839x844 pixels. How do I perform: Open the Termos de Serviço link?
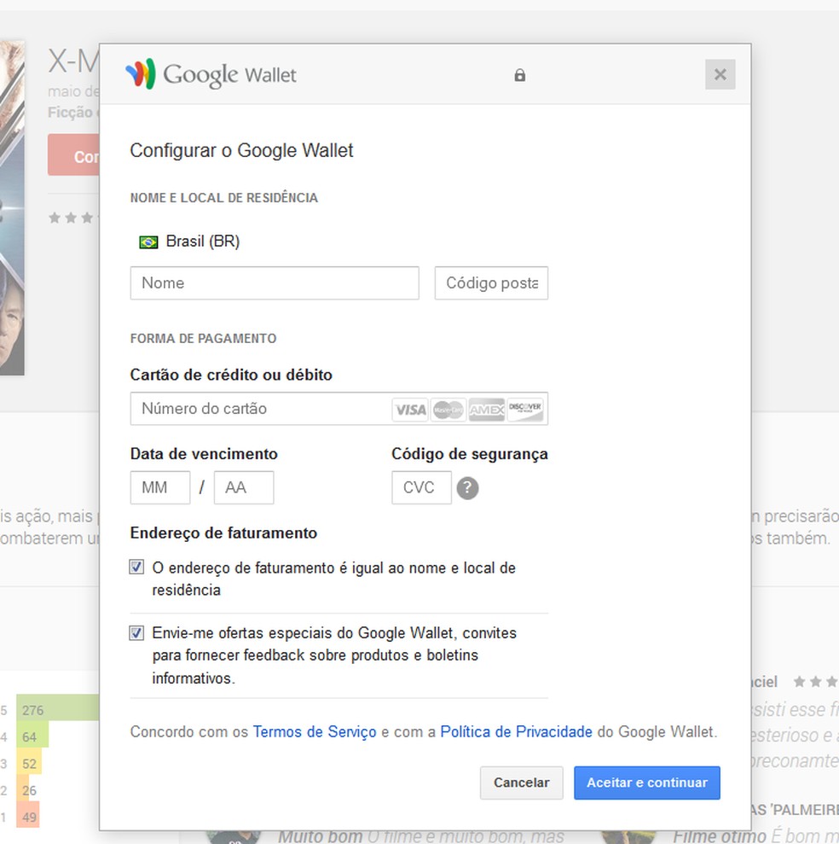[x=315, y=732]
